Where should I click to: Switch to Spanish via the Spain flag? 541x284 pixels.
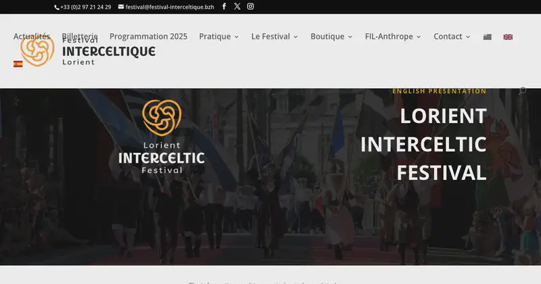pos(18,64)
